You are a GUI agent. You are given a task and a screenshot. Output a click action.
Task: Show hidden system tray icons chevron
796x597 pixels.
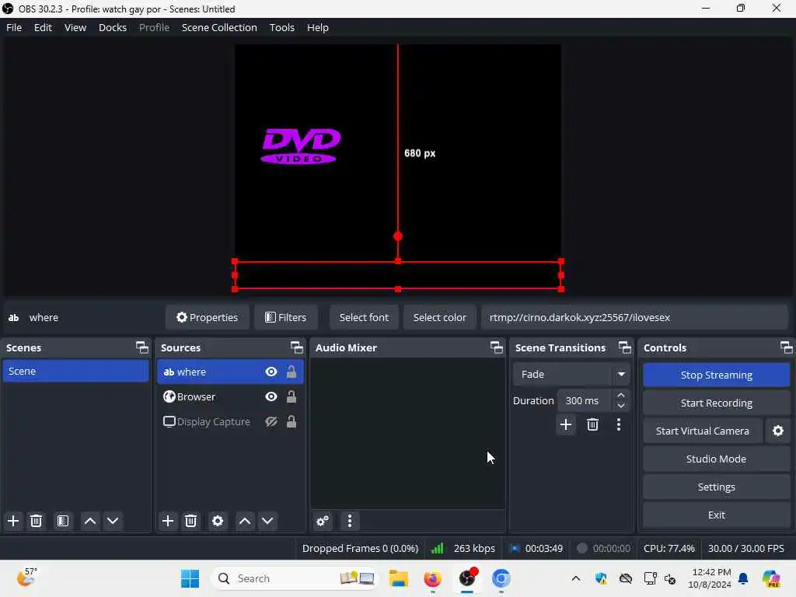click(576, 578)
